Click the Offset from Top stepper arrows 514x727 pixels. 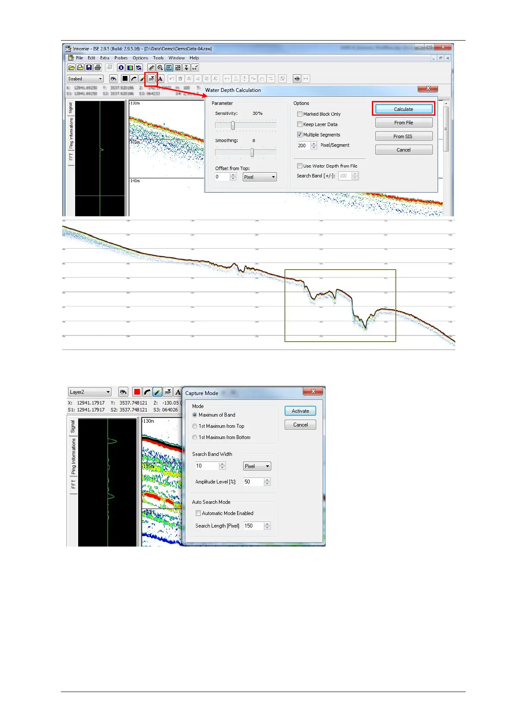point(233,177)
